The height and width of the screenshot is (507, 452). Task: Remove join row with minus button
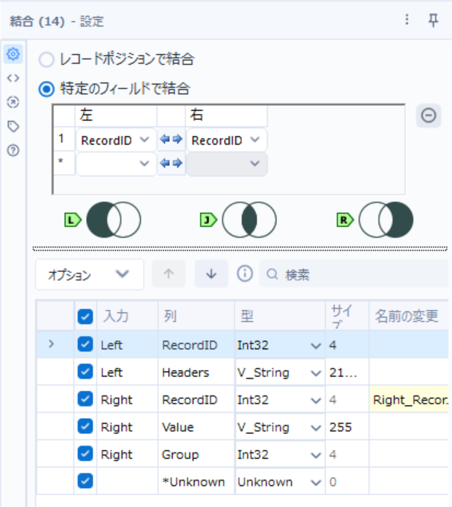pos(429,115)
